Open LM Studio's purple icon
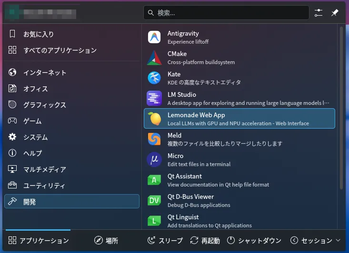 pyautogui.click(x=154, y=98)
